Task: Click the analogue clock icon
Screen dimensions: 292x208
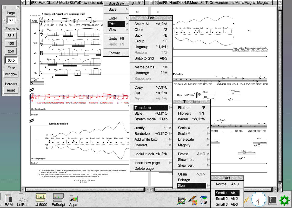Action: pyautogui.click(x=259, y=200)
